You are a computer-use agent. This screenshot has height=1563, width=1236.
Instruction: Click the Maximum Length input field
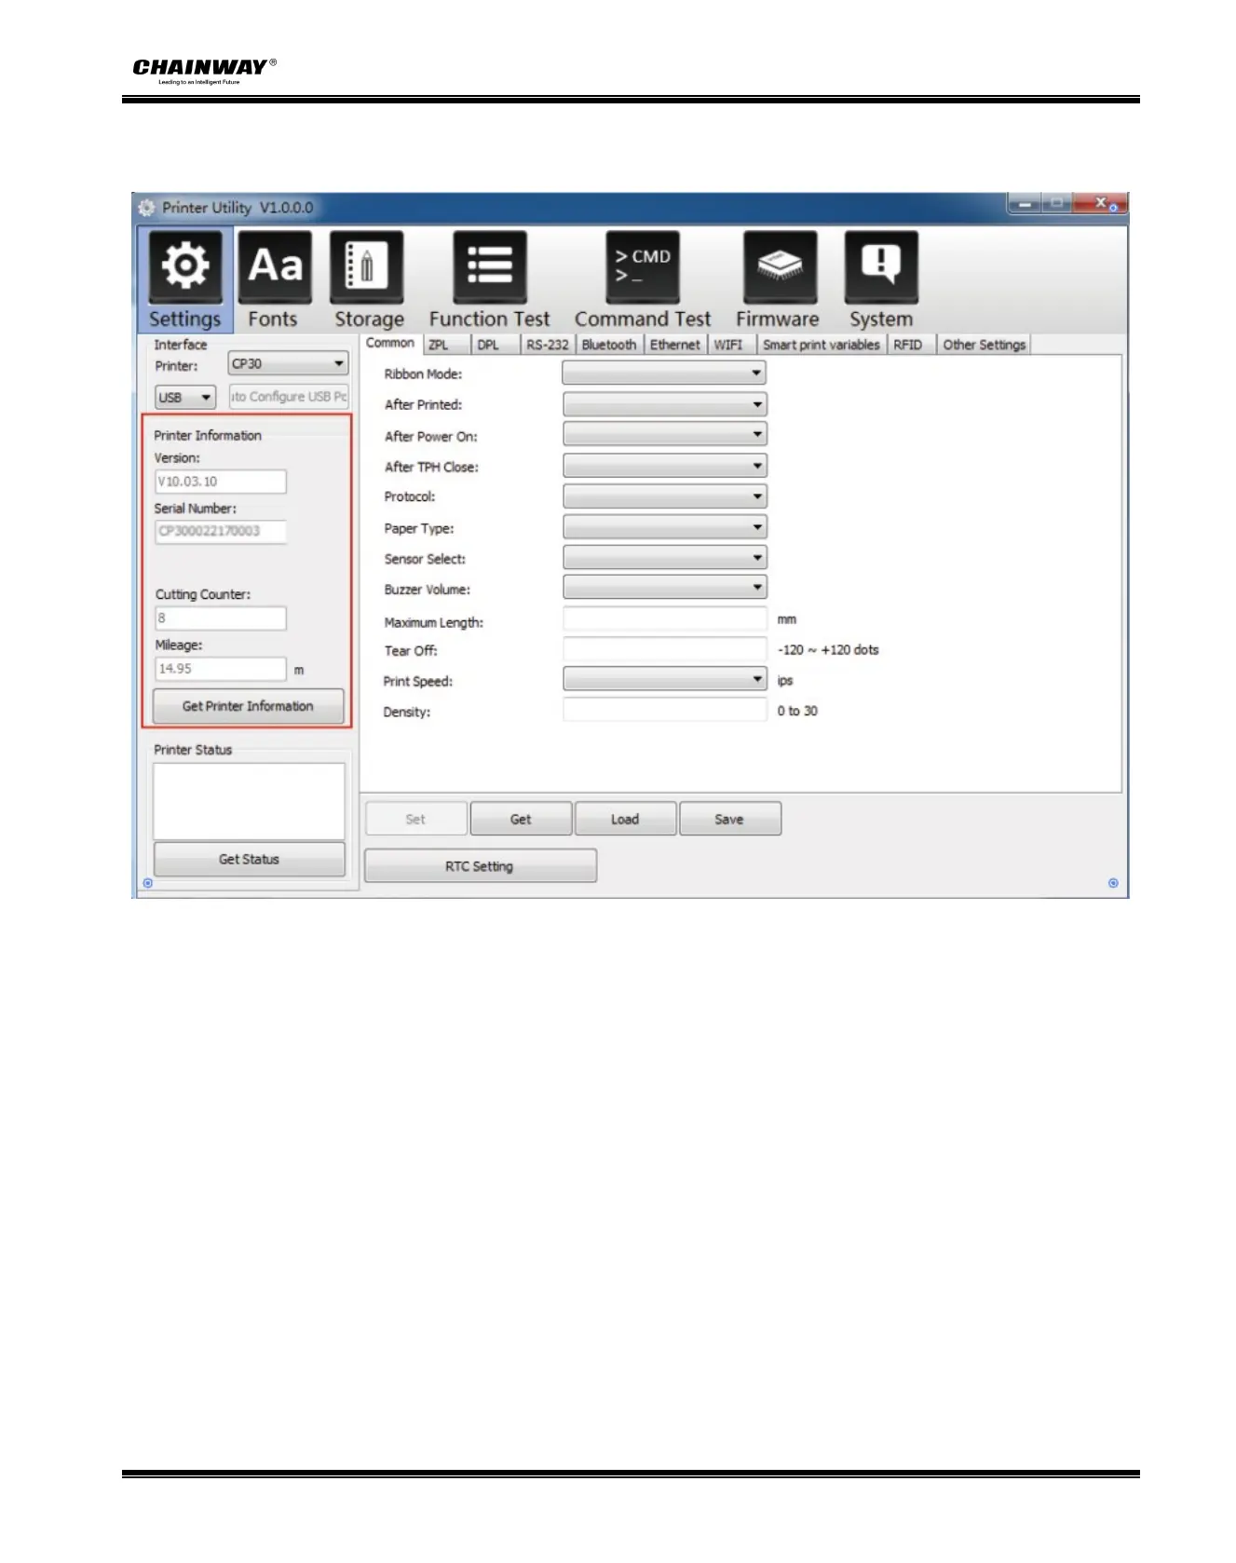pos(664,618)
